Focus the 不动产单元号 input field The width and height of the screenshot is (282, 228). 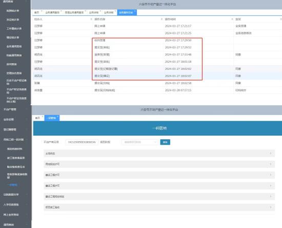point(82,142)
